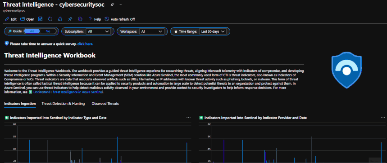
Task: Click the Edit pencil button
Action: click(11, 19)
